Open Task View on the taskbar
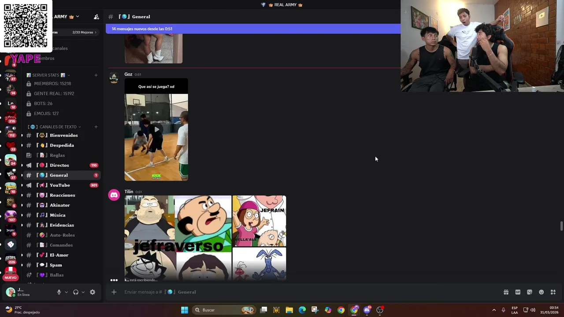The width and height of the screenshot is (564, 317). click(x=263, y=310)
